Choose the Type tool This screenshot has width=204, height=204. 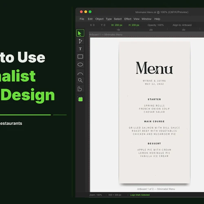click(x=80, y=49)
